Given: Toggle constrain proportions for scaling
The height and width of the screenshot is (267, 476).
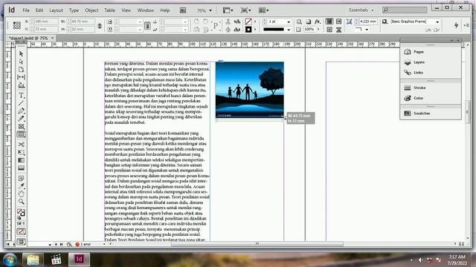Looking at the screenshot, I should [x=147, y=25].
